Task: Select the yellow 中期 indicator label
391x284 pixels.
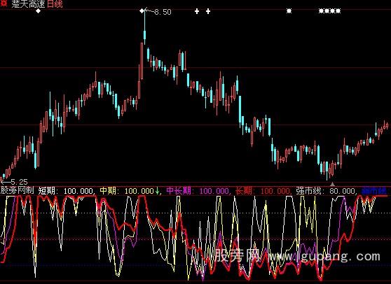Action: coord(108,191)
